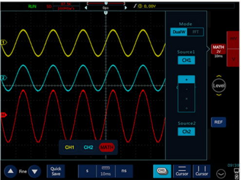The width and height of the screenshot is (241, 180).
Task: Collapse bottom panel with circled chevron
Action: click(221, 174)
